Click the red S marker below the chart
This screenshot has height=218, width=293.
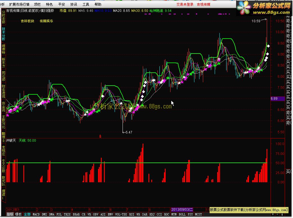coord(100,136)
